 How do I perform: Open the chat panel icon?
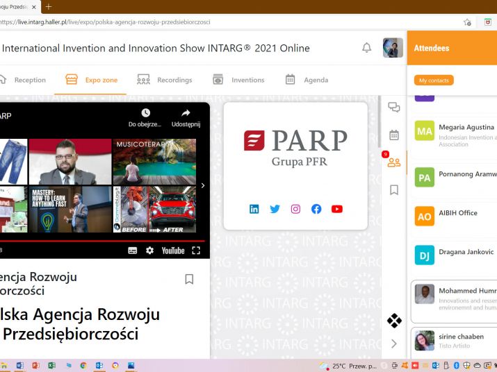[394, 107]
